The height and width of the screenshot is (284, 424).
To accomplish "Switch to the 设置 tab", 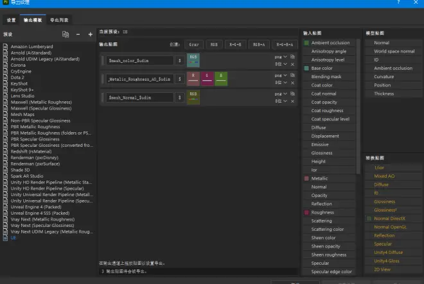I will tap(11, 20).
